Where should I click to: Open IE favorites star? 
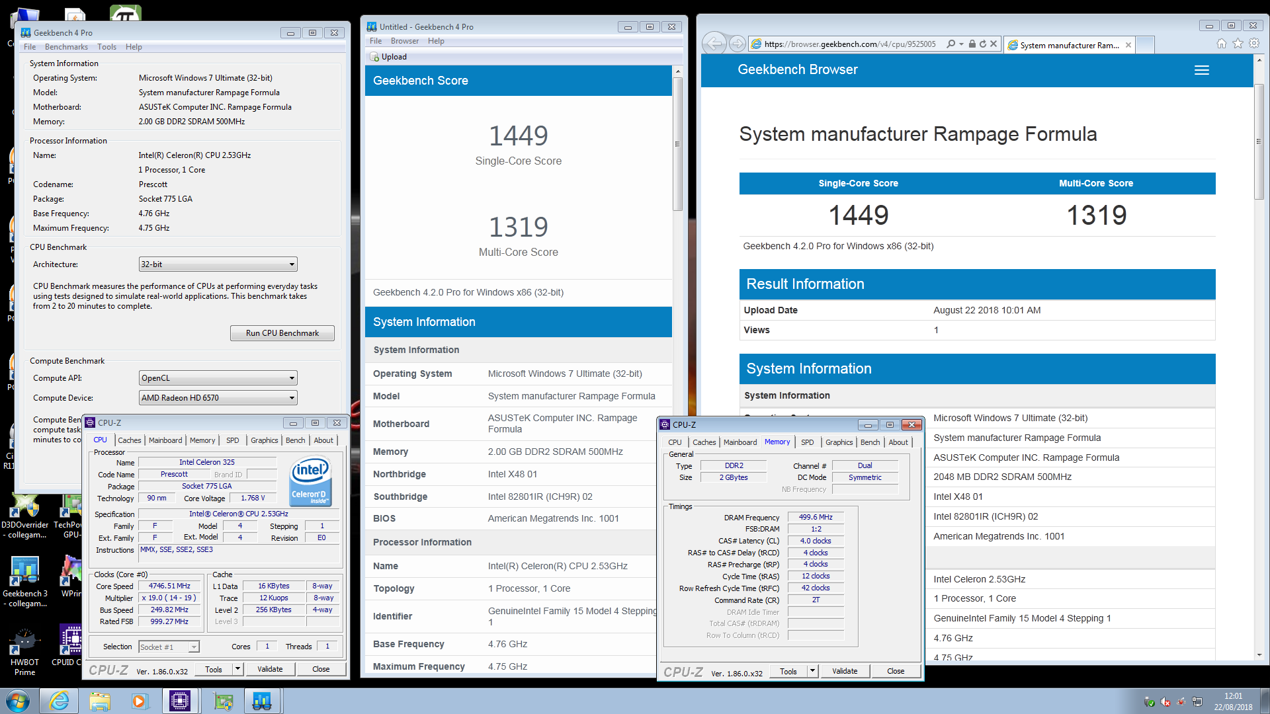click(x=1238, y=44)
